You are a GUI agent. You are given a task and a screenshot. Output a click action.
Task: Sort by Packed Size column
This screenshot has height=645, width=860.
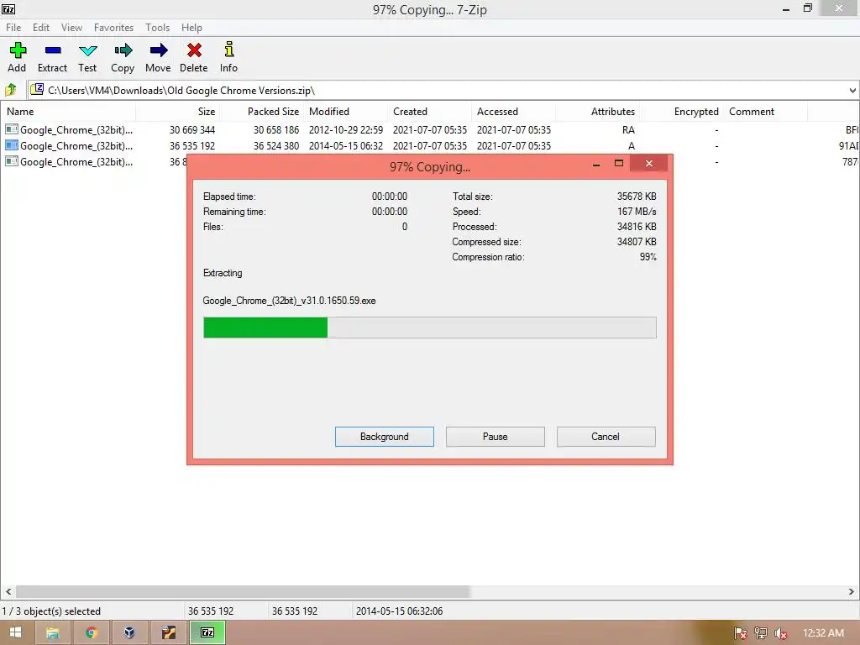pos(262,112)
